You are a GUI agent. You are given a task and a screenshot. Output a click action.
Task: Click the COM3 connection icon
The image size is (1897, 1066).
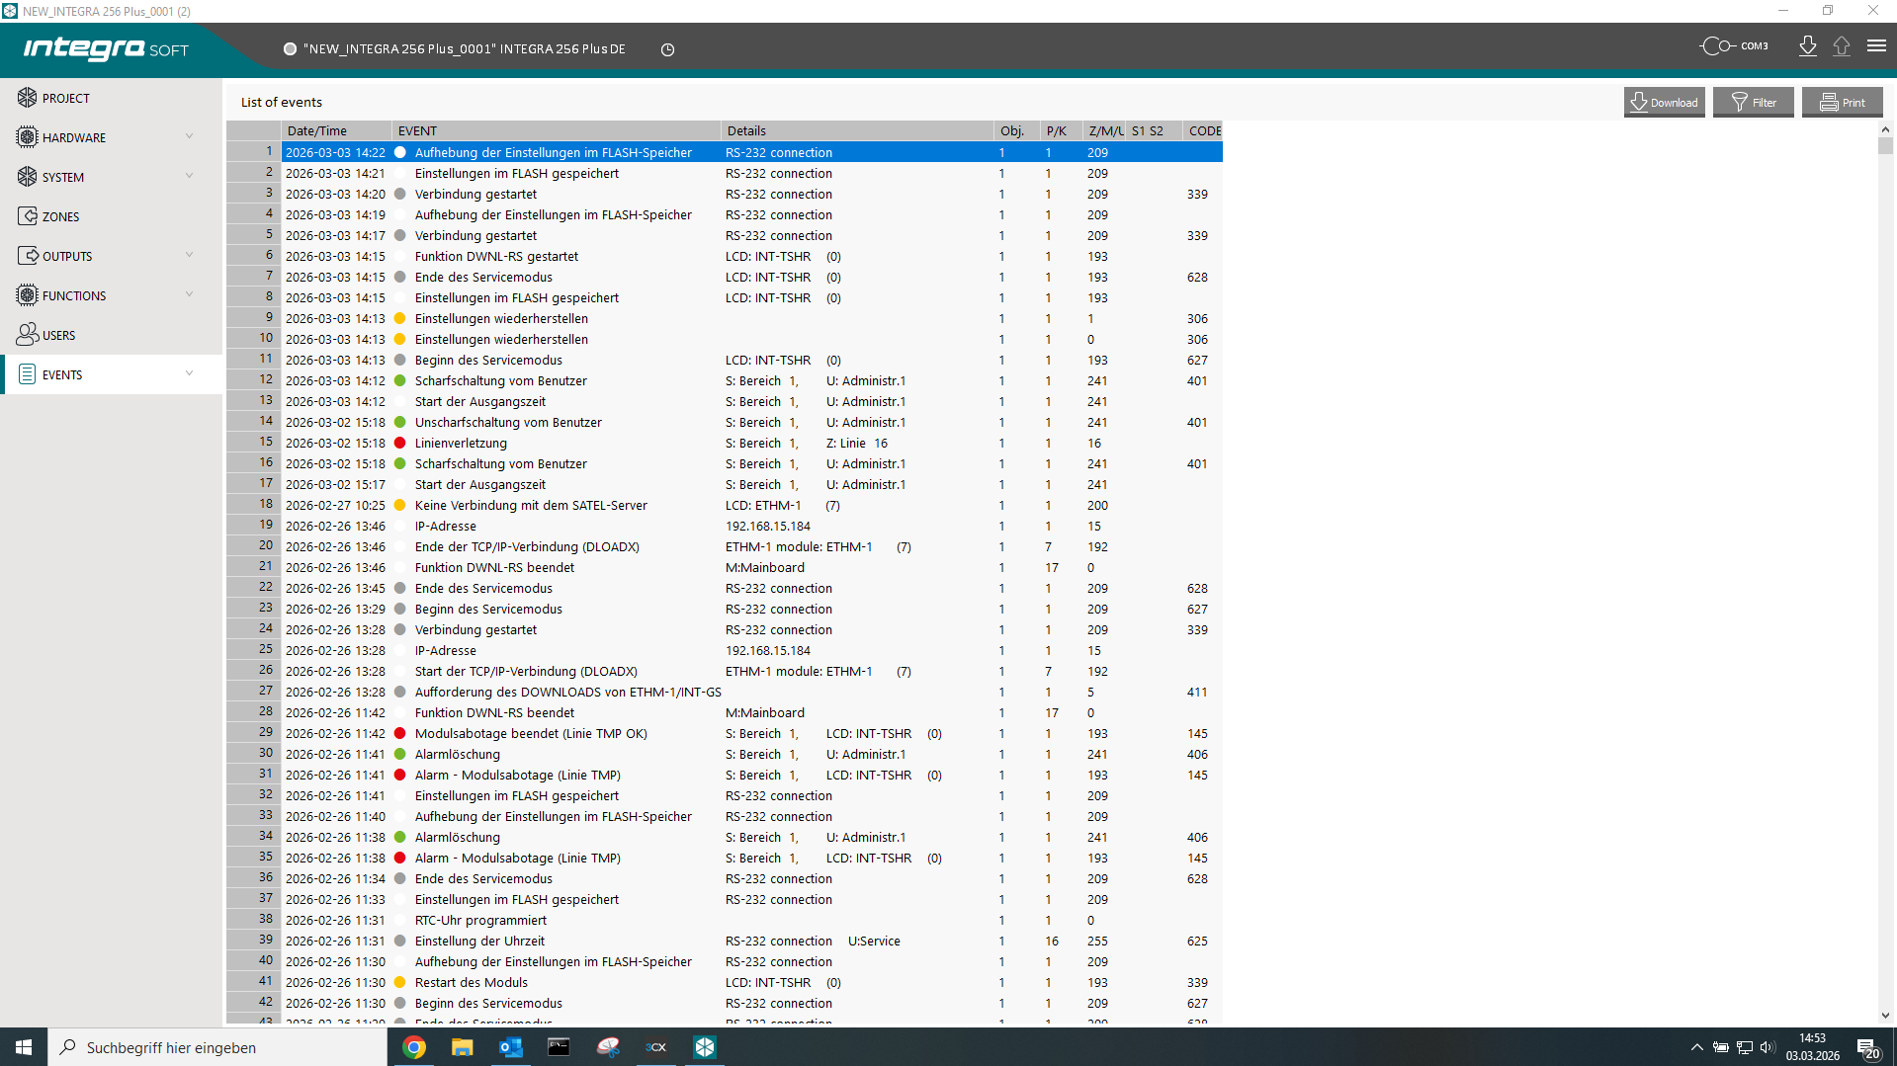[1717, 46]
